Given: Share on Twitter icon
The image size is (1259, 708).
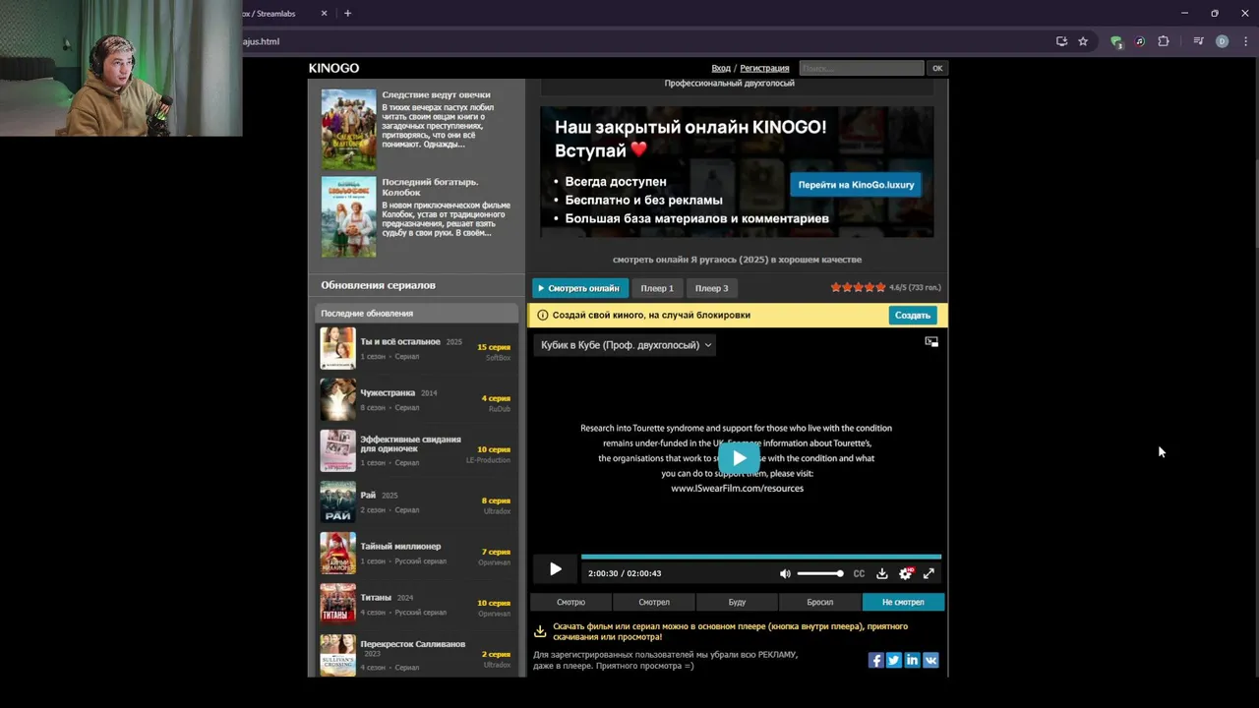Looking at the screenshot, I should (893, 660).
